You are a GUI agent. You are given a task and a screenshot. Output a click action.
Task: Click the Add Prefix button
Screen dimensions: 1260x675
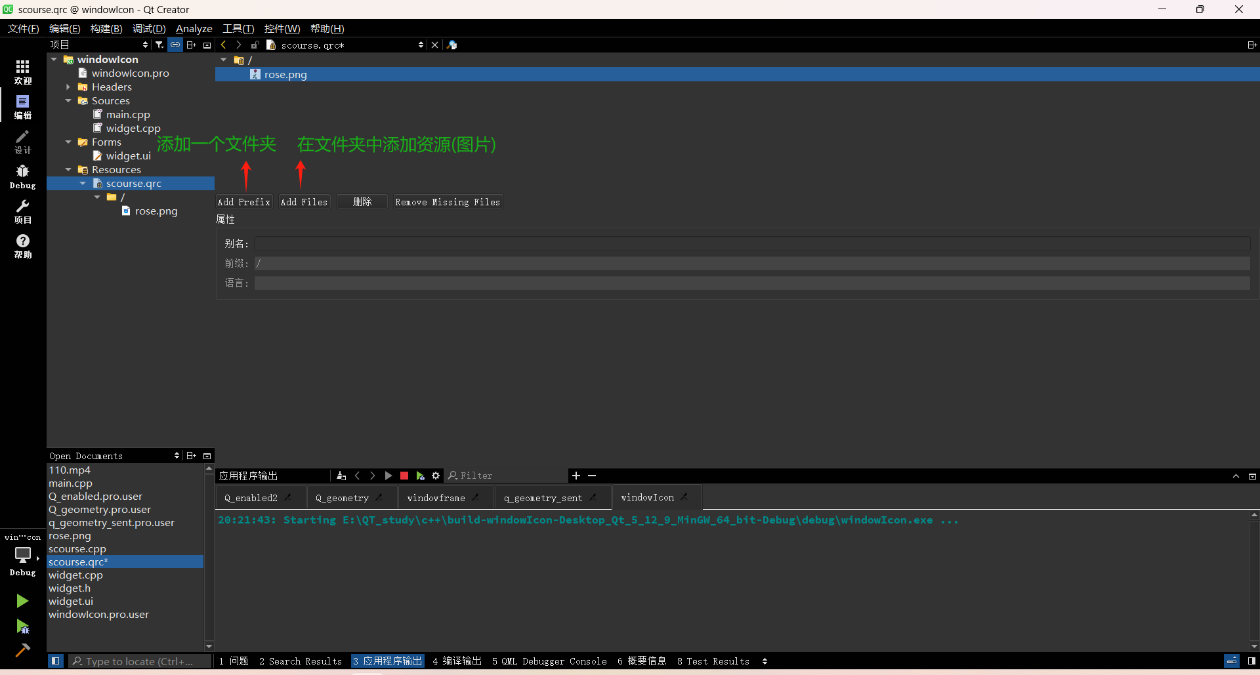click(244, 202)
